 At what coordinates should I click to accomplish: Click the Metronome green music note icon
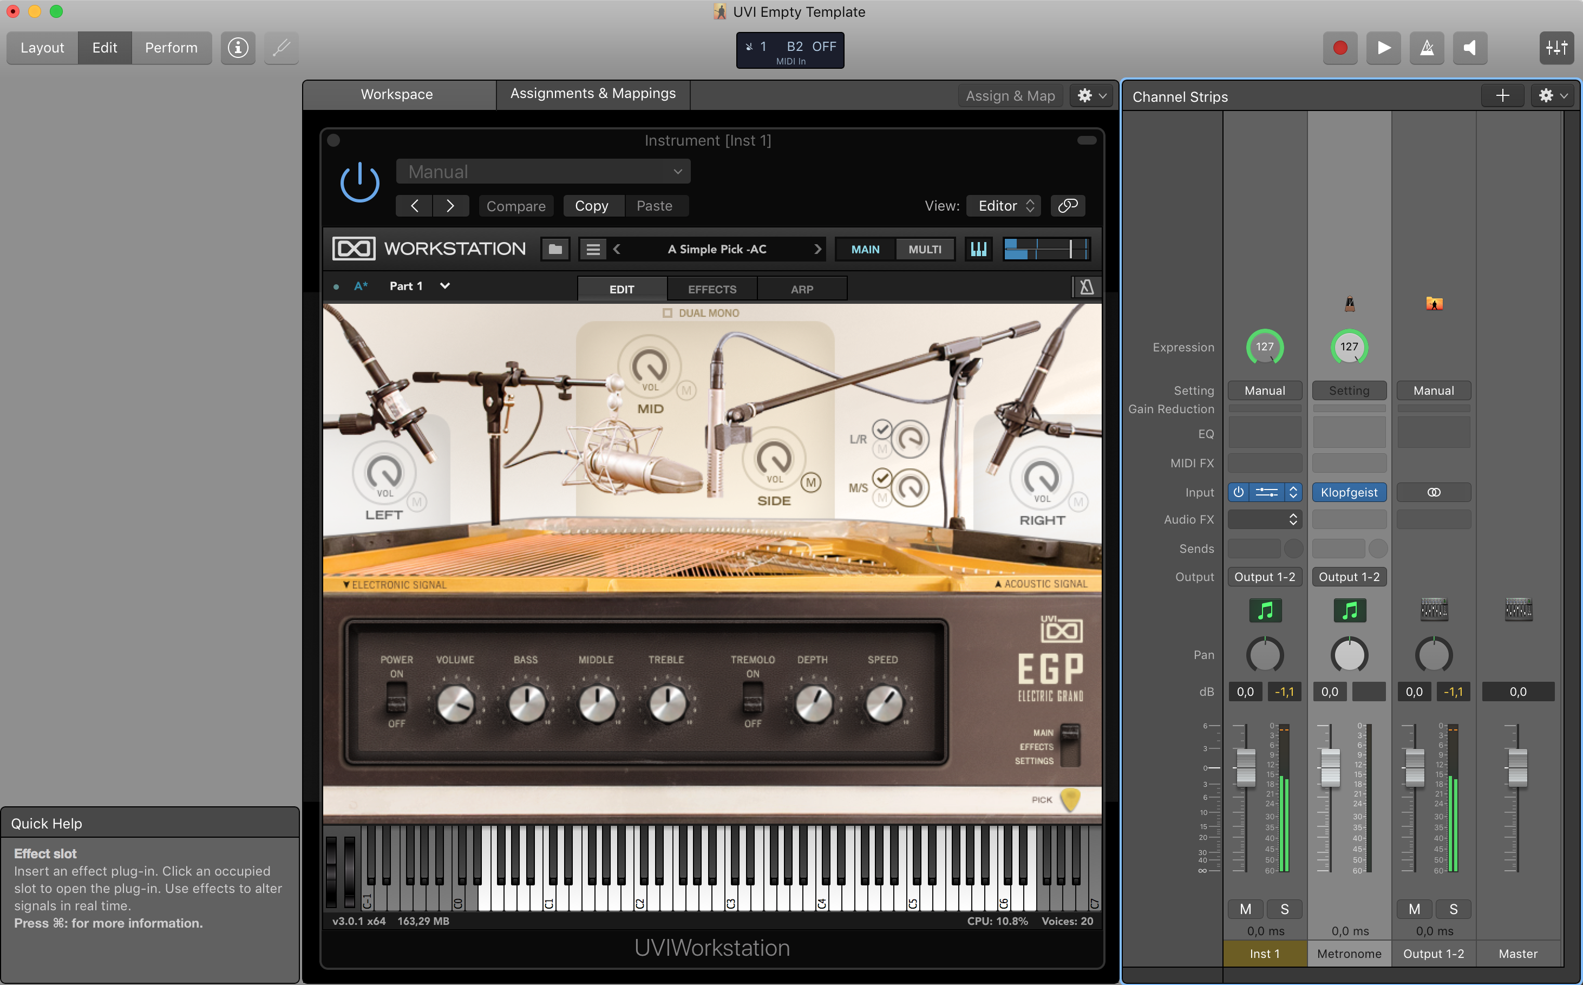[x=1350, y=610]
